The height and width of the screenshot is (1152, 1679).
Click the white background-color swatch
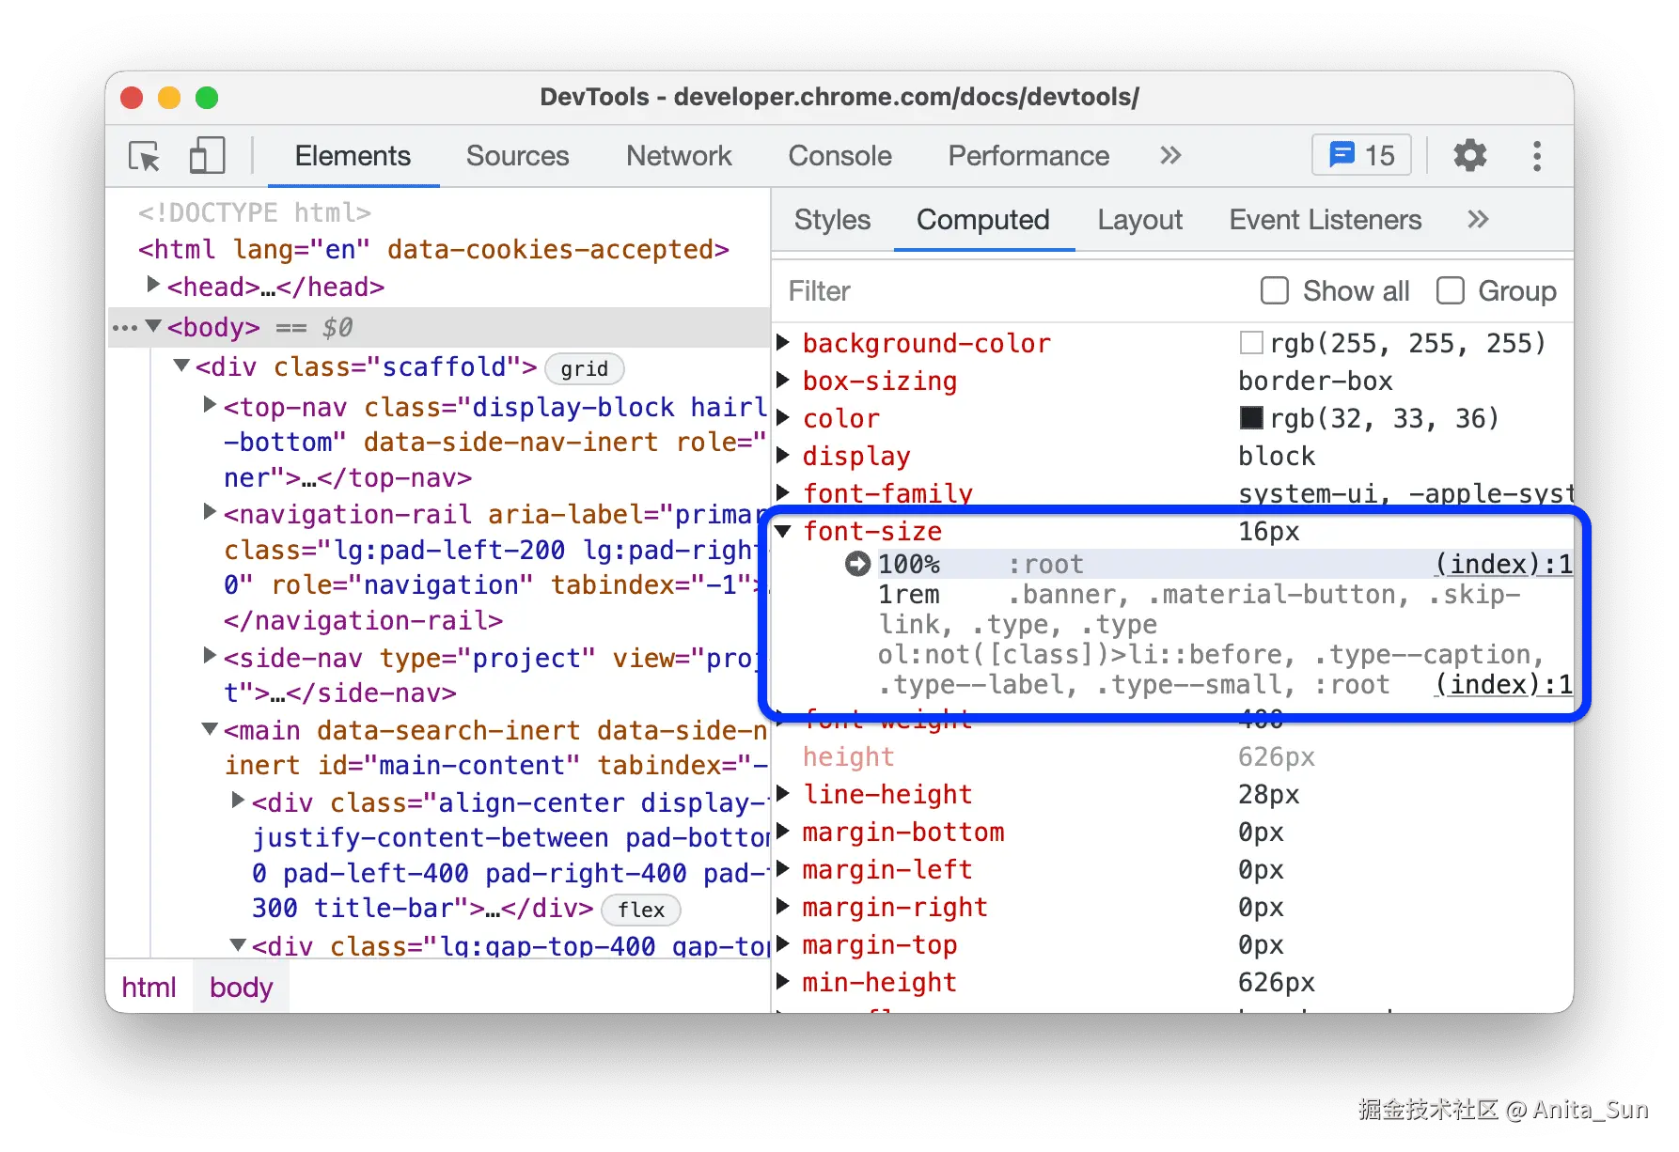pos(1251,342)
